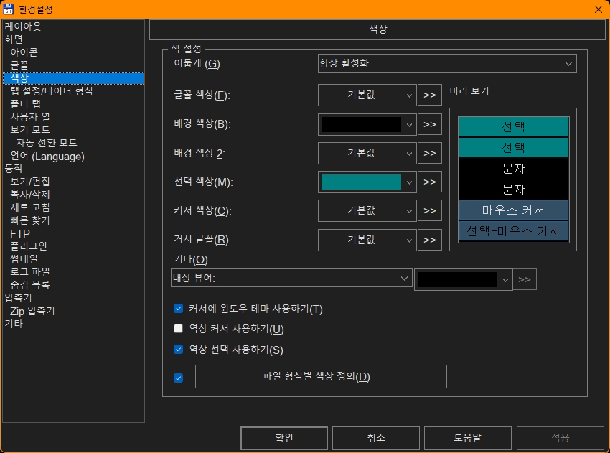
Task: Toggle 역상 선택 사용하기 checkbox
Action: (178, 350)
